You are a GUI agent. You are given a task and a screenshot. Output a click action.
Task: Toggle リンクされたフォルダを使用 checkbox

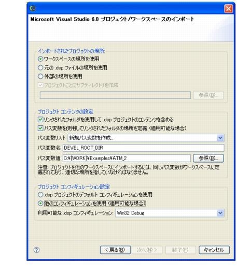(x=40, y=120)
